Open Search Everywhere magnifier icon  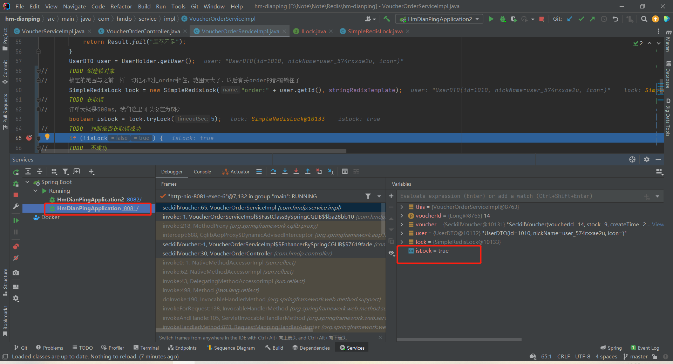click(644, 19)
